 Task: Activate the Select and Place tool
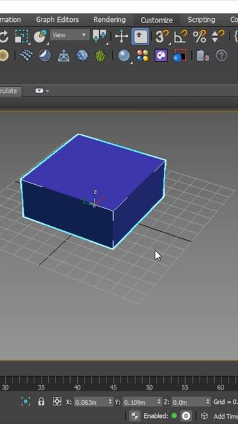(40, 36)
